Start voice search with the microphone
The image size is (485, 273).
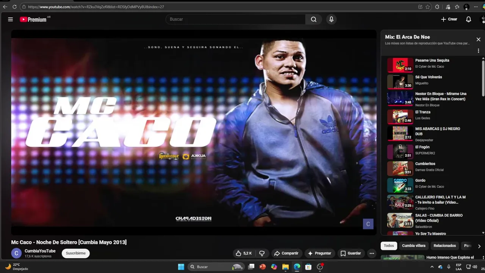[331, 19]
